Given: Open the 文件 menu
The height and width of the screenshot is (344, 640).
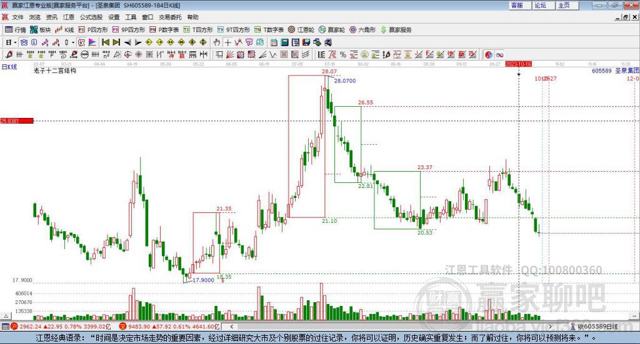Looking at the screenshot, I should tap(18, 17).
